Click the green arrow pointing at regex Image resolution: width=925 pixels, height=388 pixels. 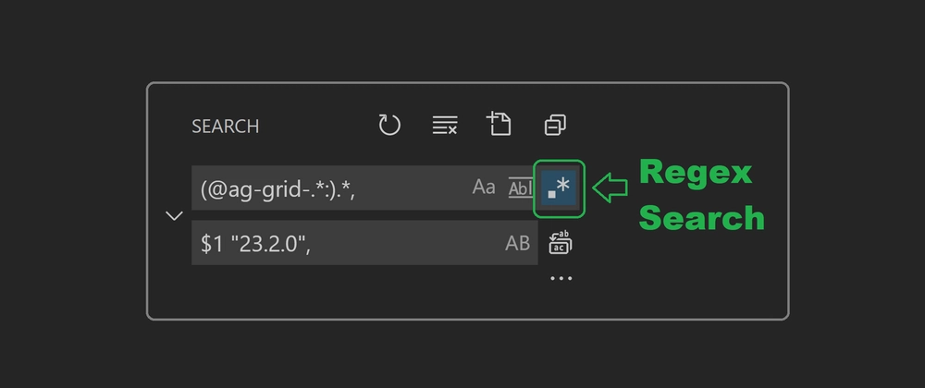pyautogui.click(x=610, y=188)
